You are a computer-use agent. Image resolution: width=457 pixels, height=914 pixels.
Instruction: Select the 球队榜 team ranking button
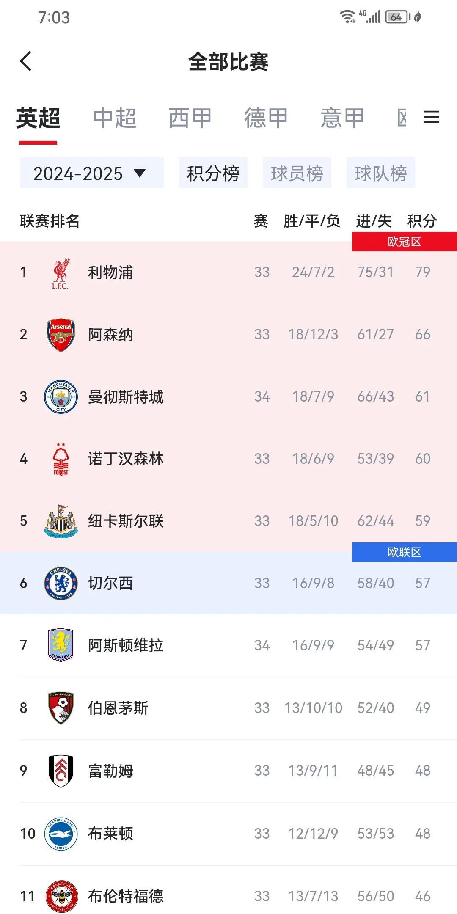click(381, 173)
